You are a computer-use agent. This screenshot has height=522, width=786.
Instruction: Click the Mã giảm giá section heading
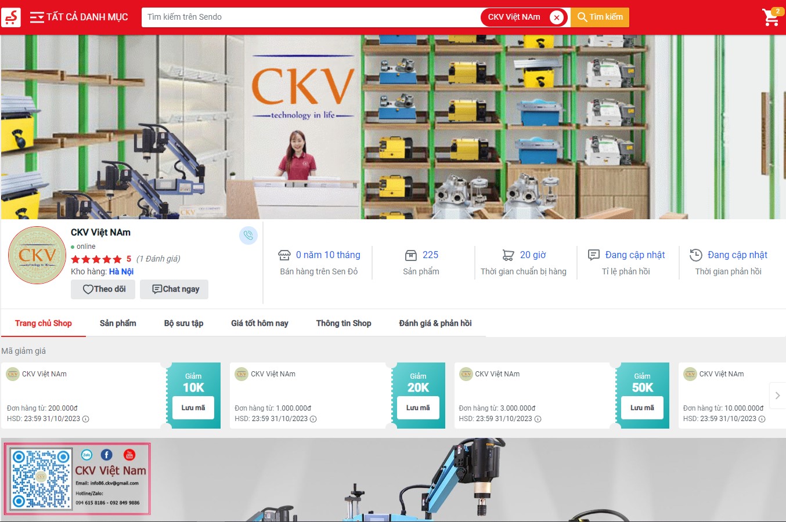click(x=24, y=351)
